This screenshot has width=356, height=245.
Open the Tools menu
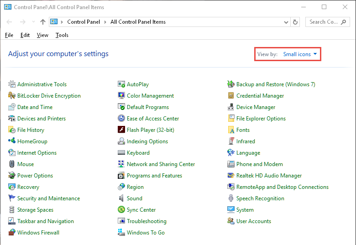pyautogui.click(x=62, y=35)
